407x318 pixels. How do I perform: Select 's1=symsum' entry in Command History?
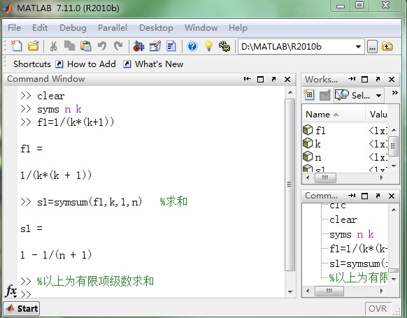(x=359, y=263)
